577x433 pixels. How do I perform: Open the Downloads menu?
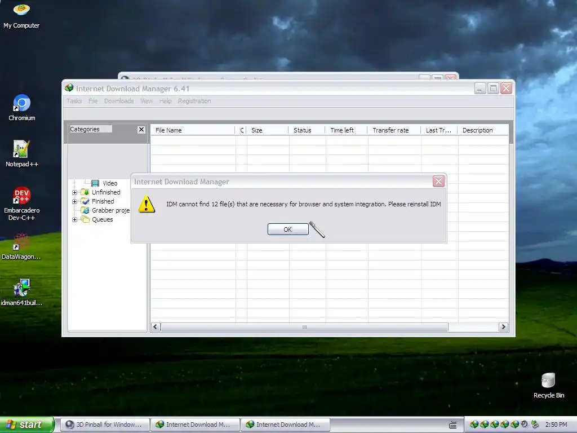[119, 101]
